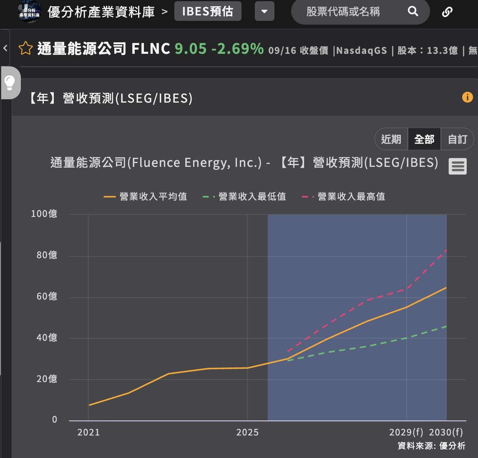Viewport: 478px width, 458px height.
Task: Click the 2029(f) x-axis label
Action: point(406,432)
